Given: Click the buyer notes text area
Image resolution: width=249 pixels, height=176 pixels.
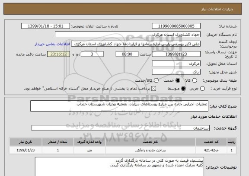Looking at the screenshot, I should click(119, 166).
